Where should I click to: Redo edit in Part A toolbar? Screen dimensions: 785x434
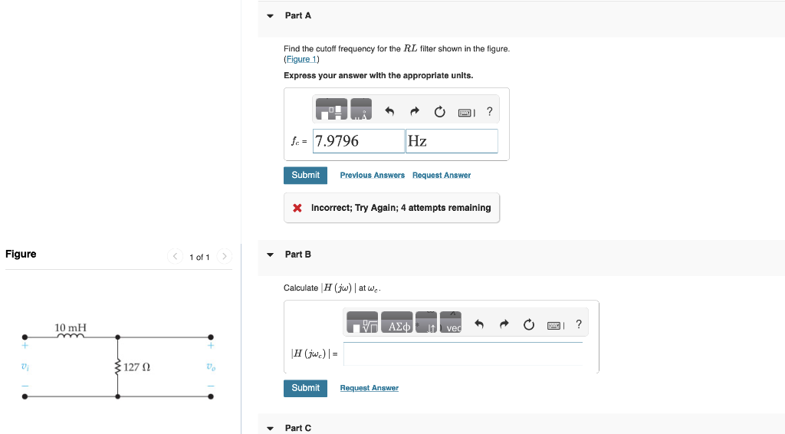click(x=415, y=111)
